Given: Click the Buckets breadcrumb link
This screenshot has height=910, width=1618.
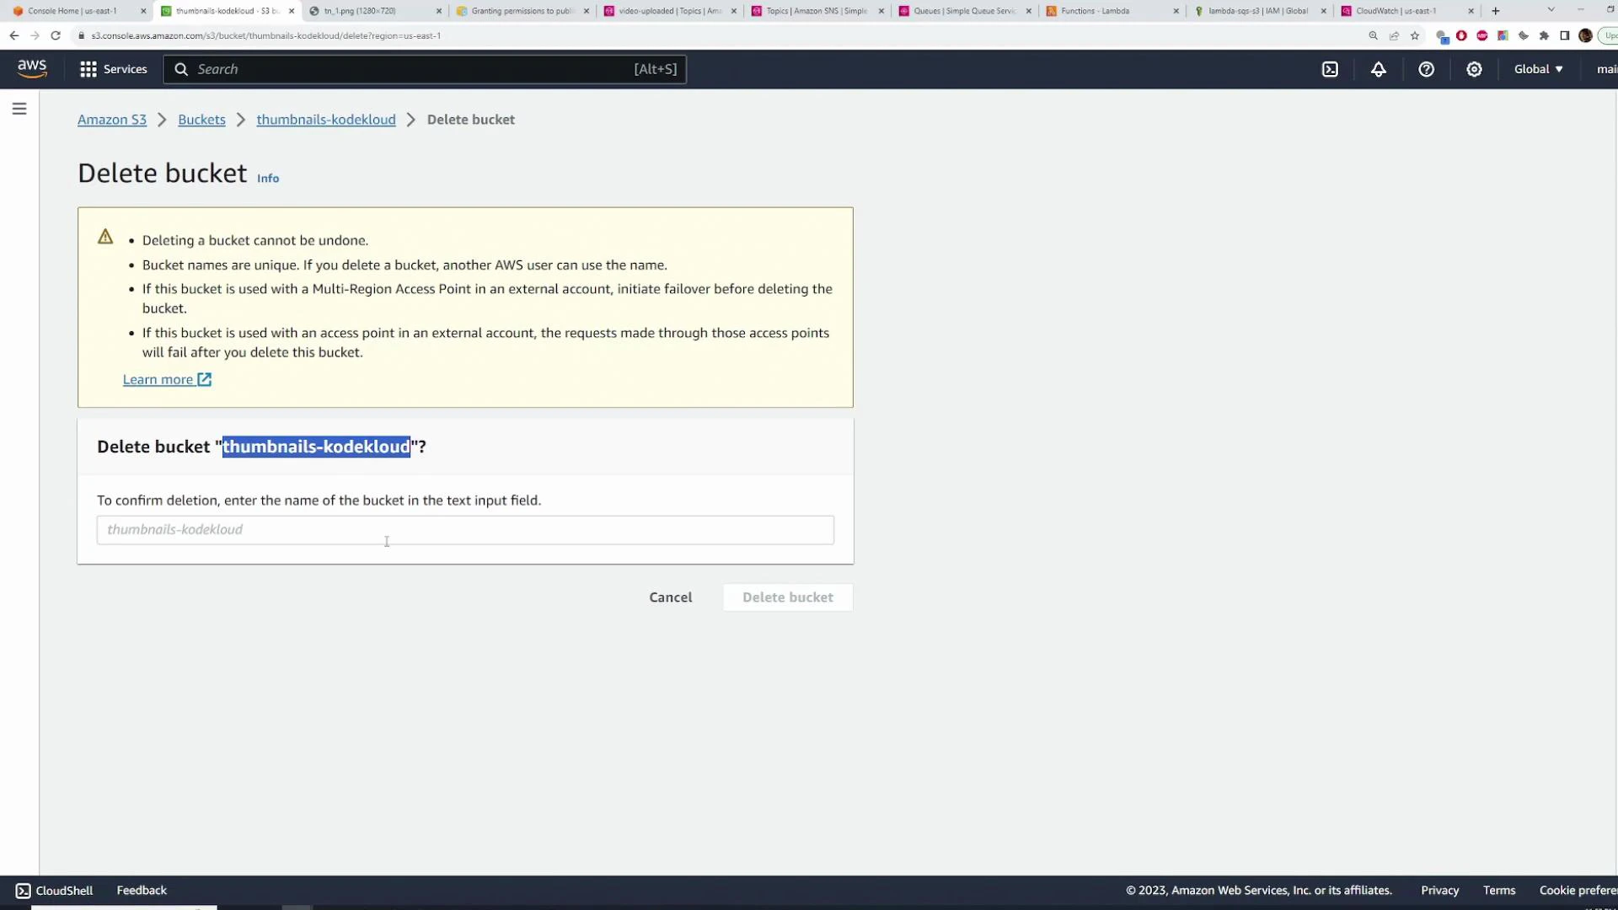Looking at the screenshot, I should click(201, 119).
